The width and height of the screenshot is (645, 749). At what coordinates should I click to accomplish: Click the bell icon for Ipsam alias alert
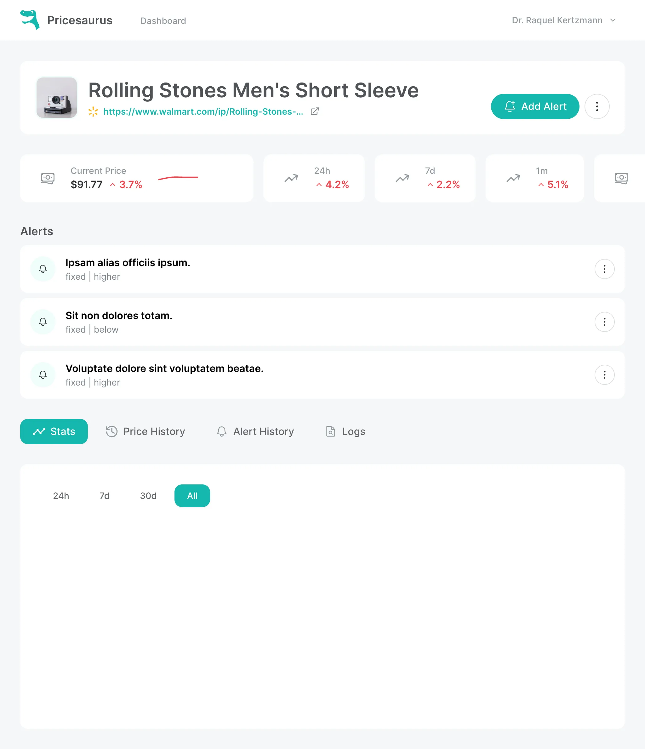click(x=43, y=269)
